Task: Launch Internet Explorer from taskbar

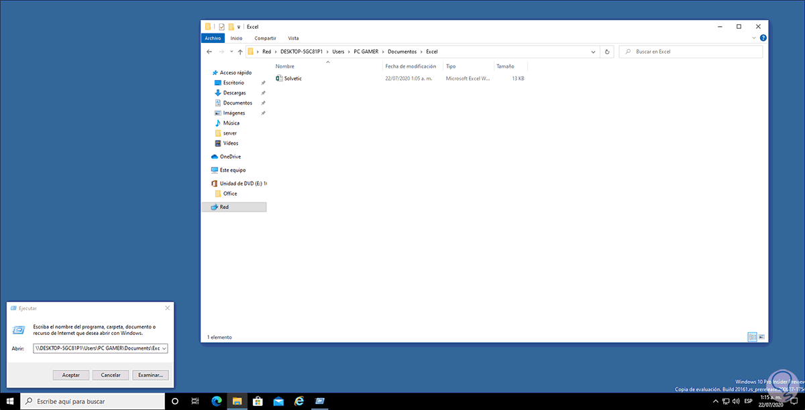Action: click(299, 401)
